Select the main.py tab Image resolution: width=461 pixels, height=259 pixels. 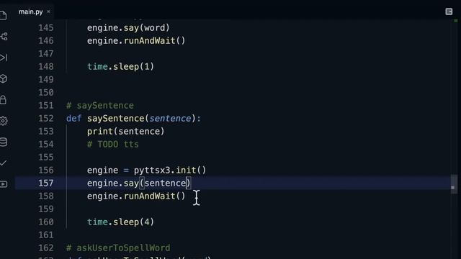point(30,12)
